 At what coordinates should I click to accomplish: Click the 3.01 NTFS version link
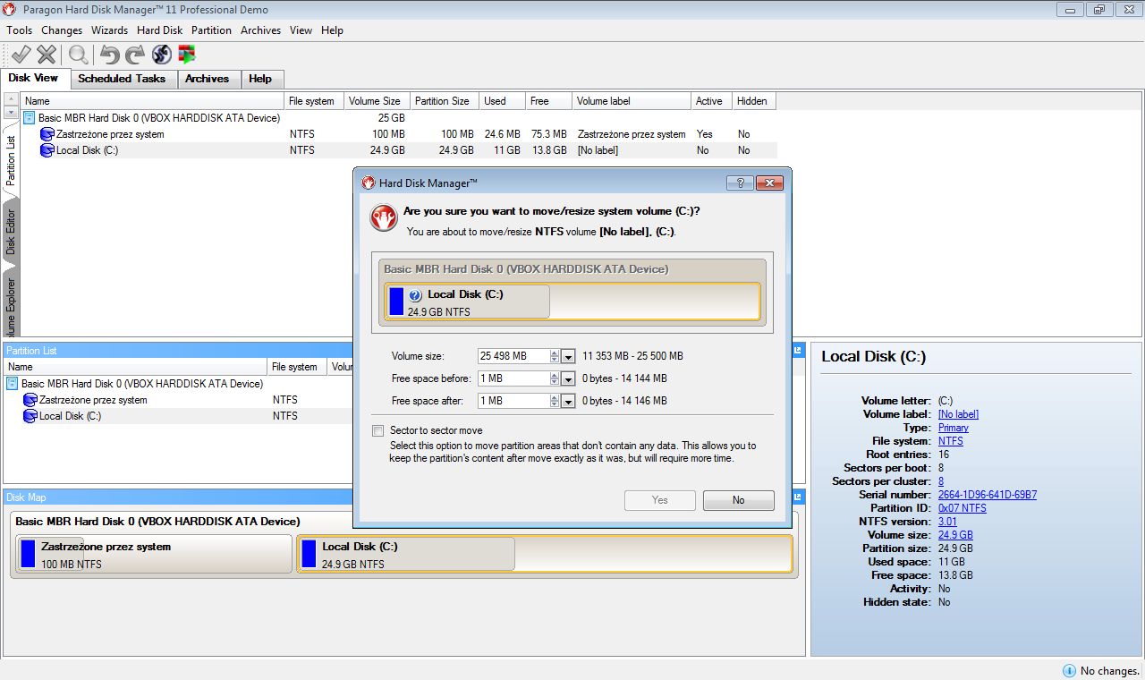(x=947, y=522)
